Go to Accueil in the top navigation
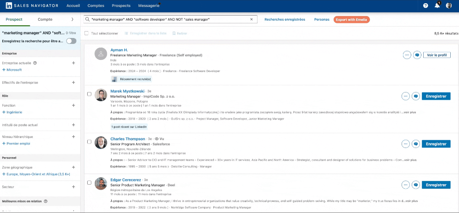Image resolution: width=459 pixels, height=213 pixels. 73,5
